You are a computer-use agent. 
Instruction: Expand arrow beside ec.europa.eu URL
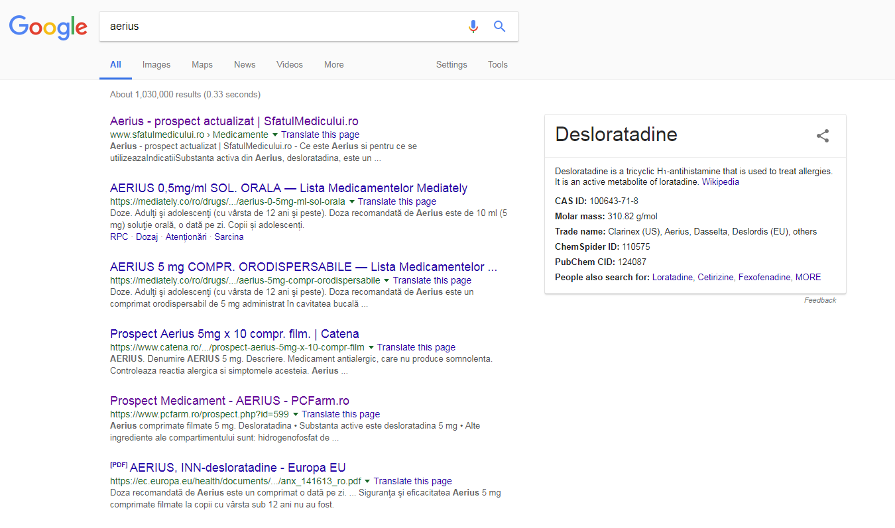[x=368, y=482]
